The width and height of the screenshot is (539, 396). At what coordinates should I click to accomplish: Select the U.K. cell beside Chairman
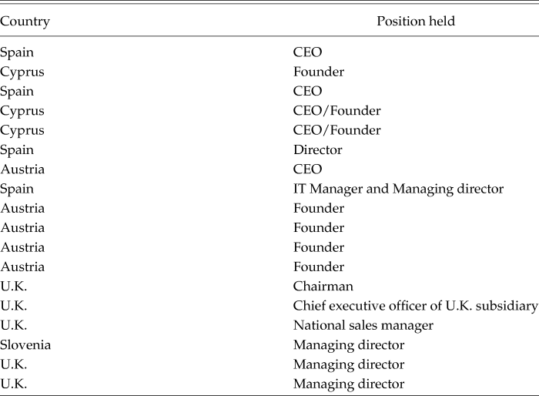[14, 287]
